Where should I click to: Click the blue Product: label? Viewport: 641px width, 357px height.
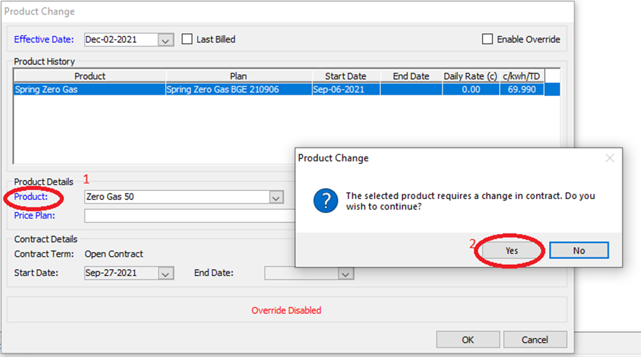coord(31,197)
